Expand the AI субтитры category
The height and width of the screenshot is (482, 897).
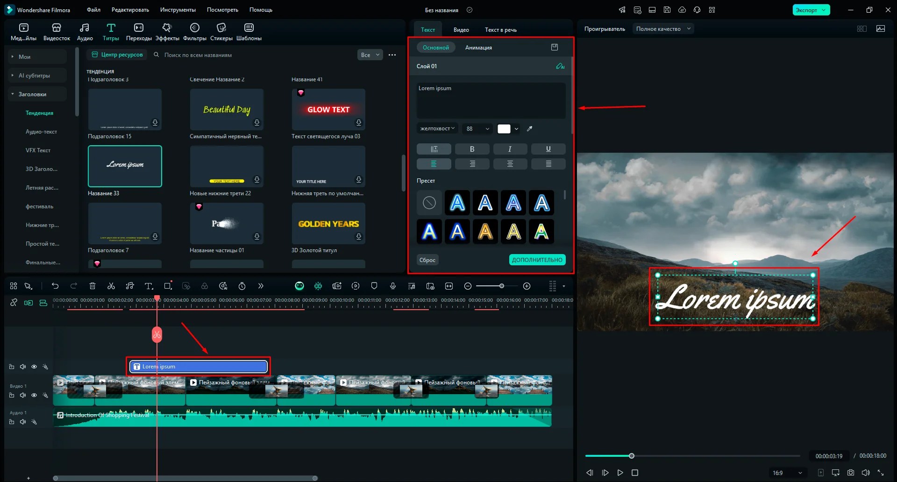click(x=34, y=75)
